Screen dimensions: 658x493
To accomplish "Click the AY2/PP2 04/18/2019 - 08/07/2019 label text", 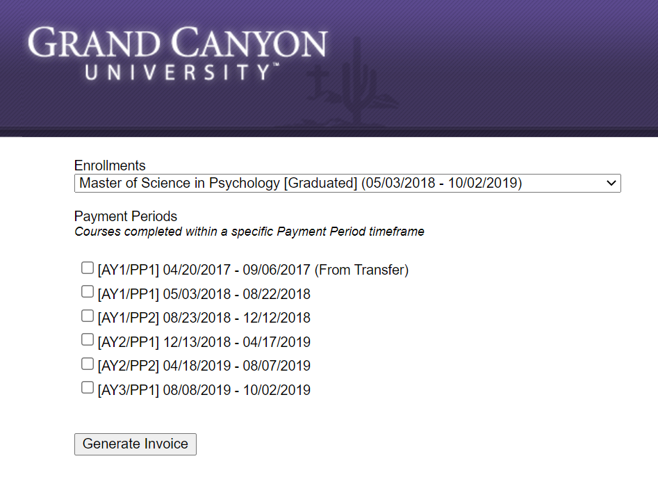I will [204, 366].
